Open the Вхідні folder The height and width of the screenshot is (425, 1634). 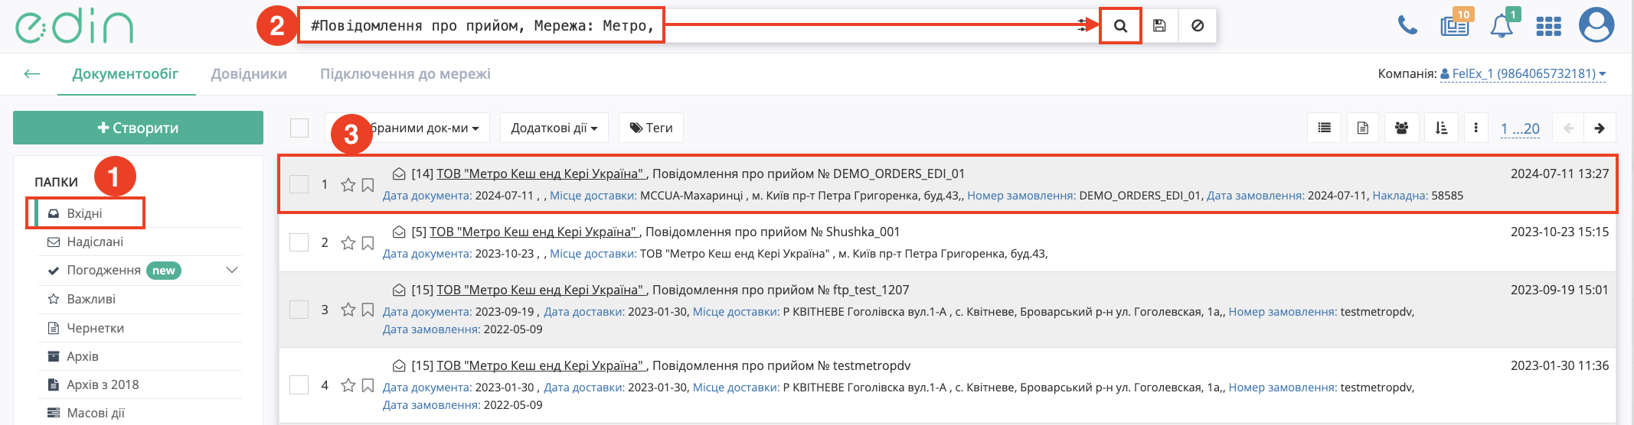[x=86, y=213]
